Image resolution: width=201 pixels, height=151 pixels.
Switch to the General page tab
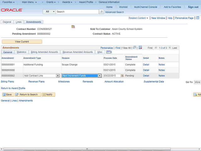7,22
